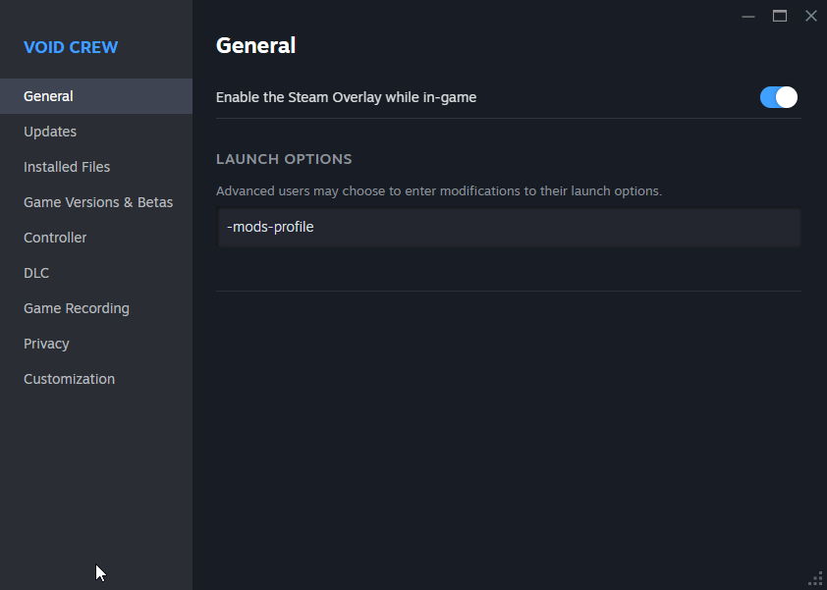The image size is (827, 590).
Task: Open the Updates section
Action: 50,132
